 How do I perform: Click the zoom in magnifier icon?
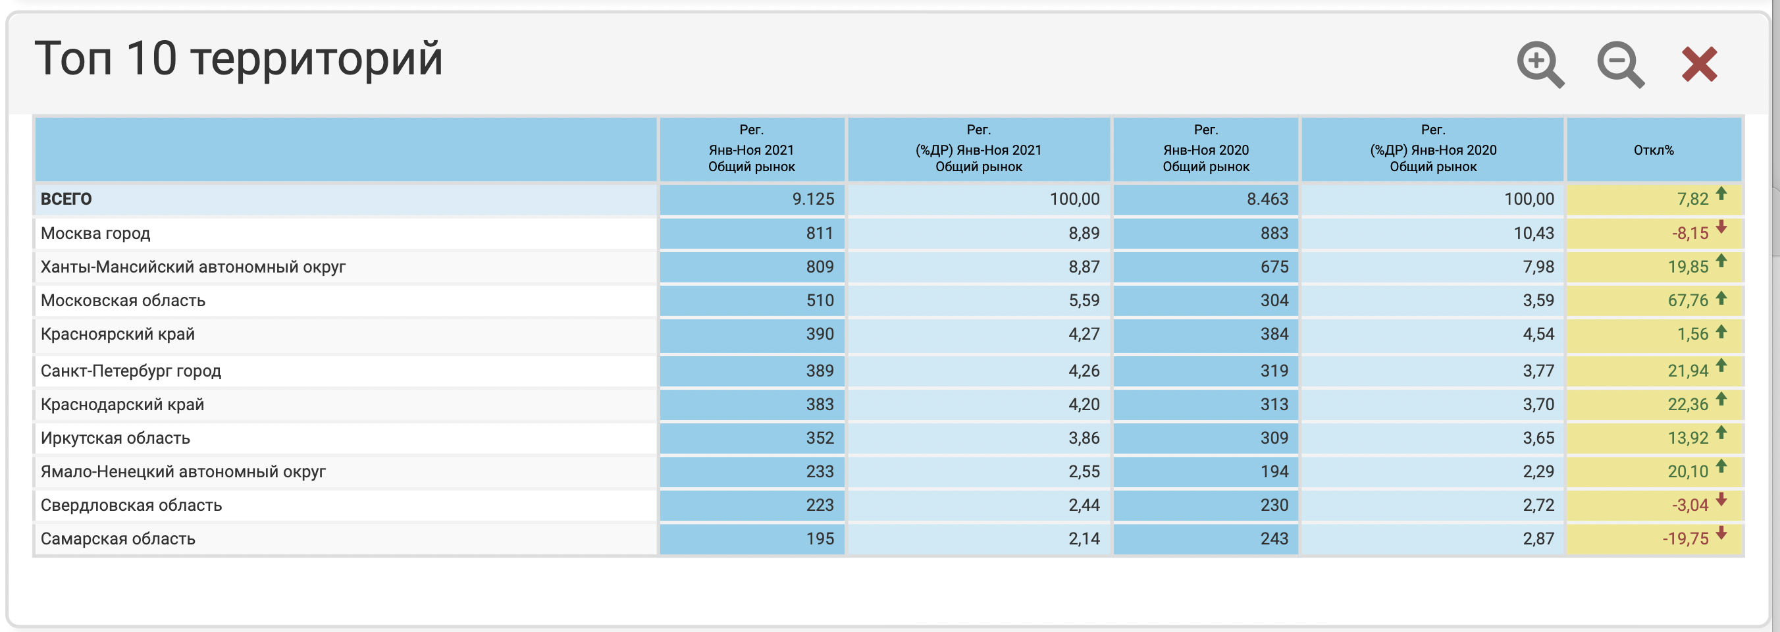1540,65
